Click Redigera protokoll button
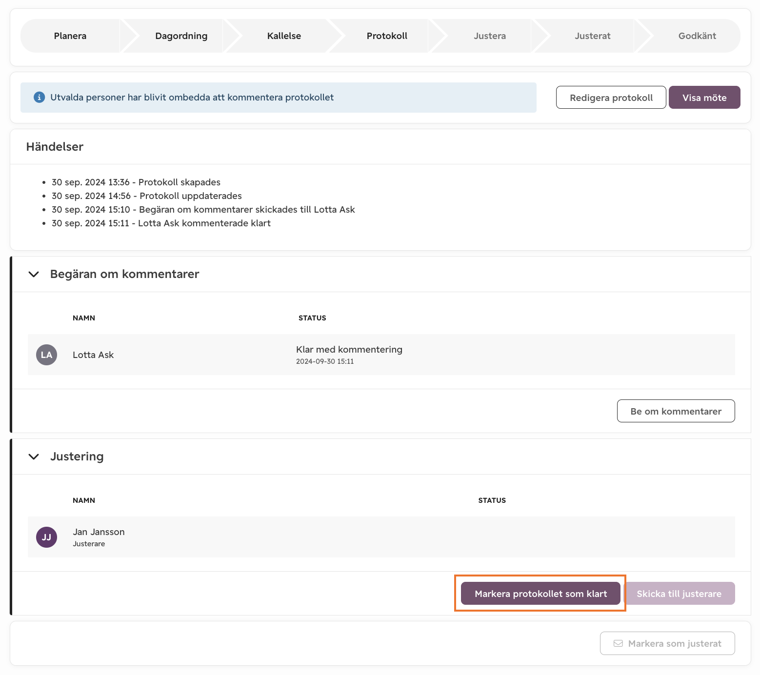The image size is (760, 675). pyautogui.click(x=611, y=98)
